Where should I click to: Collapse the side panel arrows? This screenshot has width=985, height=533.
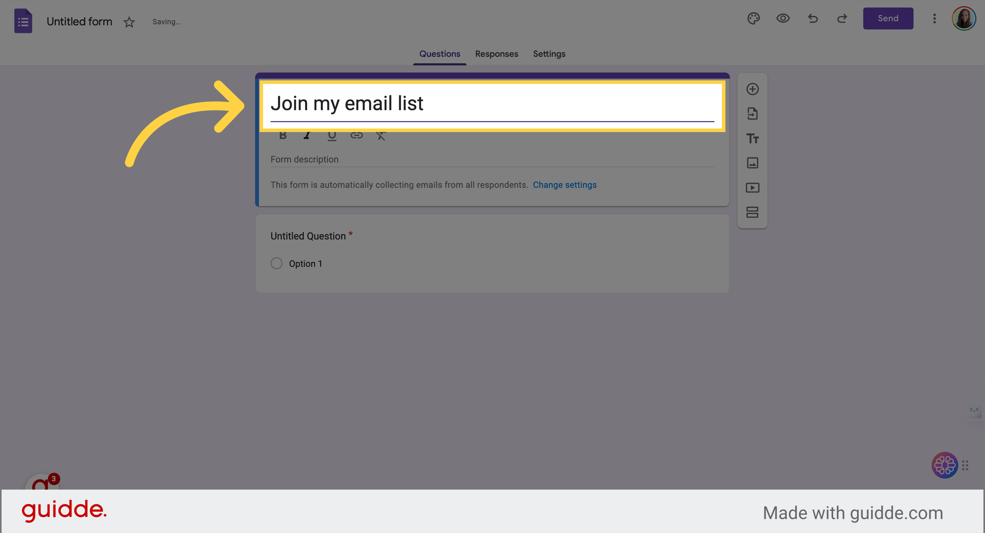974,410
